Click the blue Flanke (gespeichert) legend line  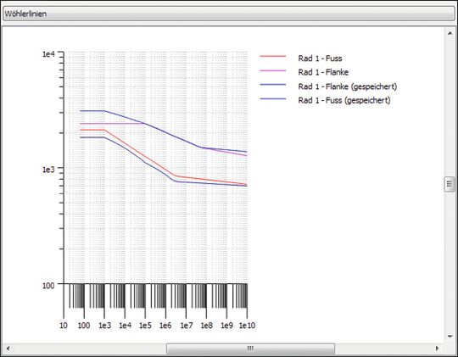[273, 85]
